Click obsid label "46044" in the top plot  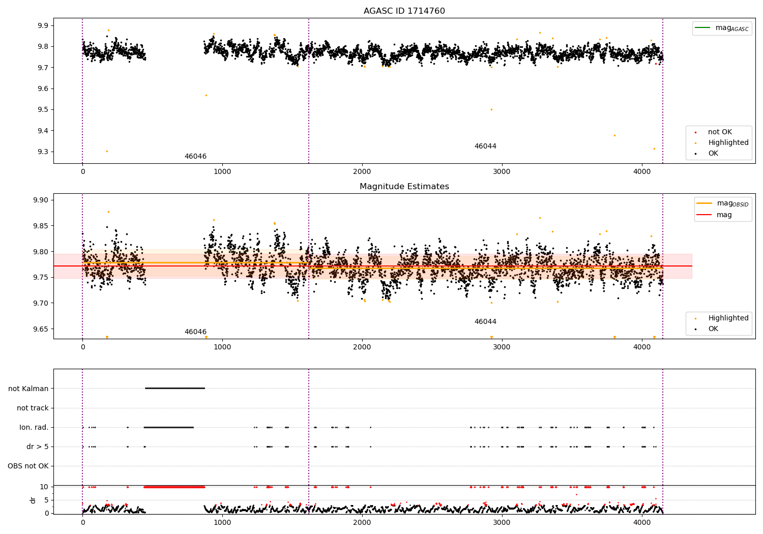click(x=485, y=146)
